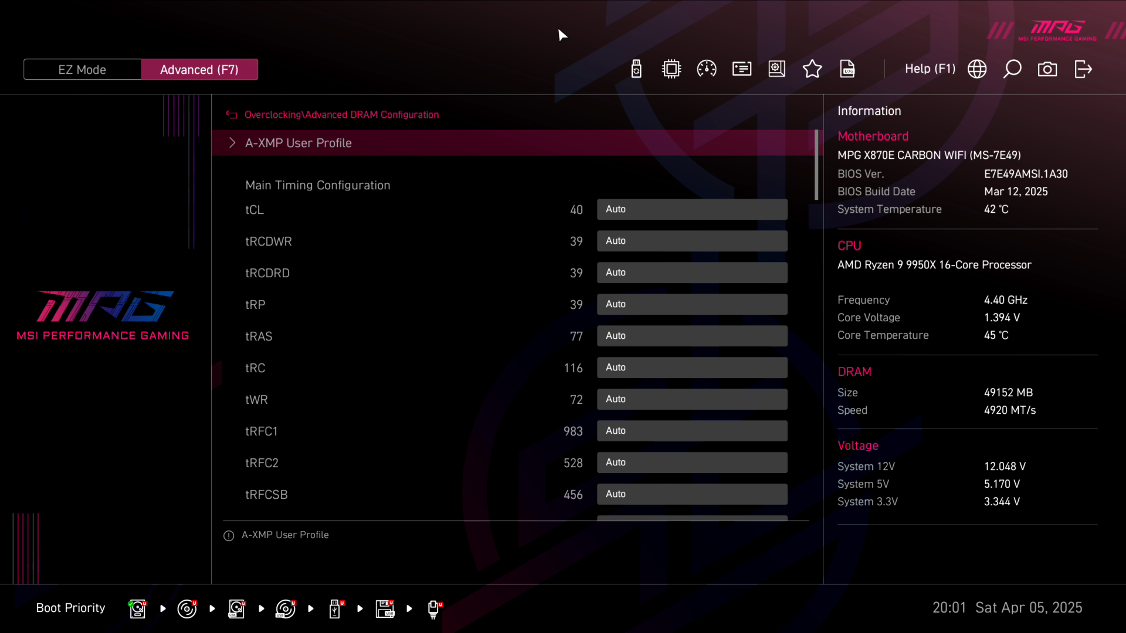Select Advanced (F7) mode
Screen dimensions: 1126x633
tap(199, 69)
